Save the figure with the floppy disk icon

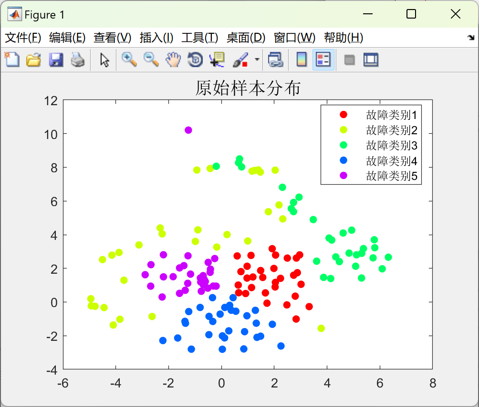(x=56, y=60)
